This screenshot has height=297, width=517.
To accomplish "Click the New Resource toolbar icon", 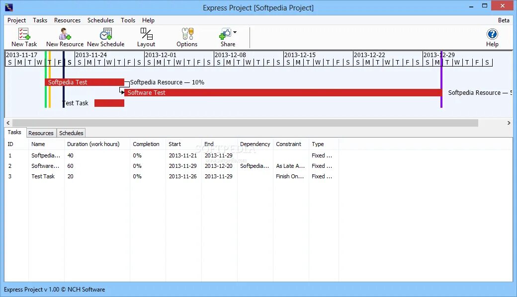I will pos(65,34).
